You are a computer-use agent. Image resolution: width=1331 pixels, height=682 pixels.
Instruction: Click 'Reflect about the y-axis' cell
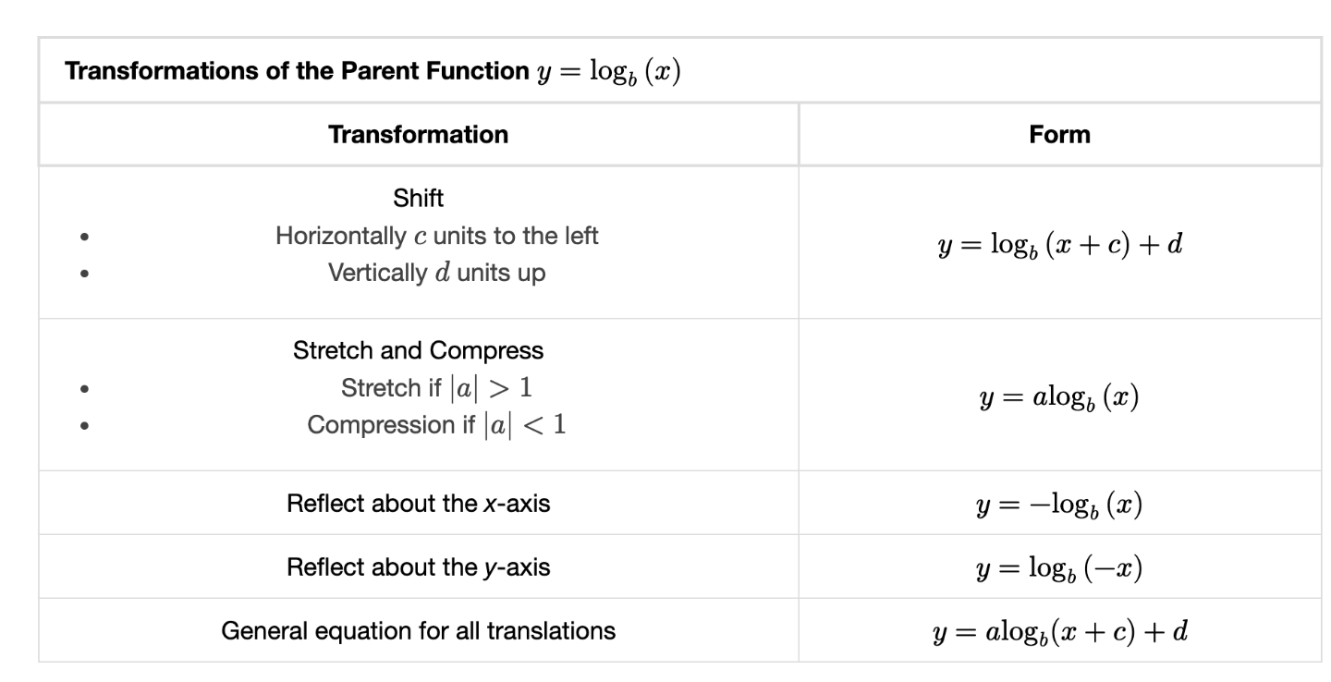419,567
